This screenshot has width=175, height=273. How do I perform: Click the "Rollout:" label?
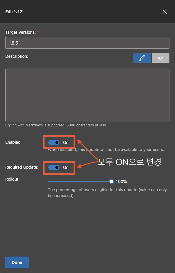(12, 179)
